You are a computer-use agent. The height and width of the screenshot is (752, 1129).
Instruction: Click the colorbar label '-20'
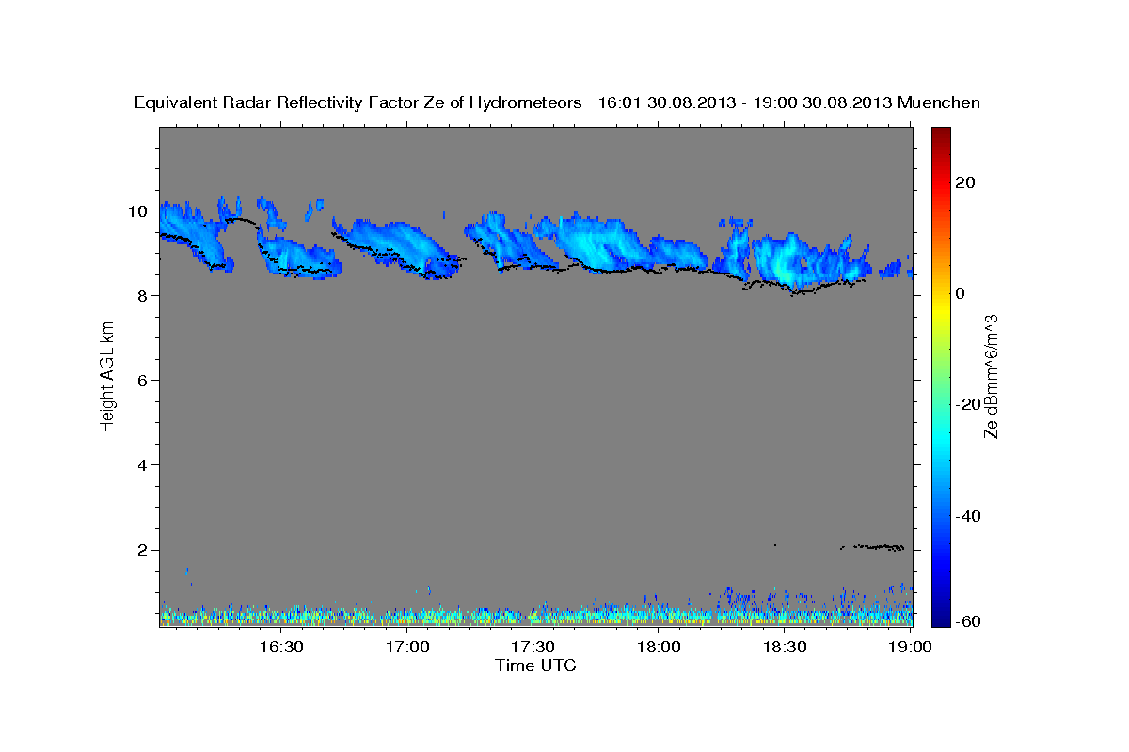(x=968, y=404)
